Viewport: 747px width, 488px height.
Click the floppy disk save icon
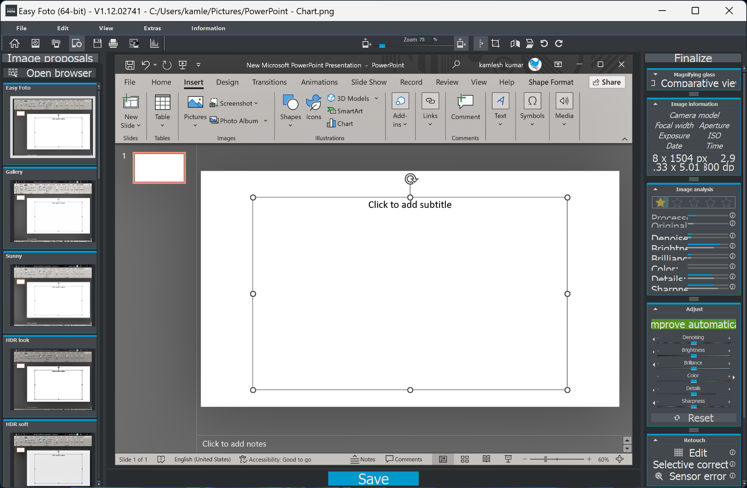(x=97, y=44)
